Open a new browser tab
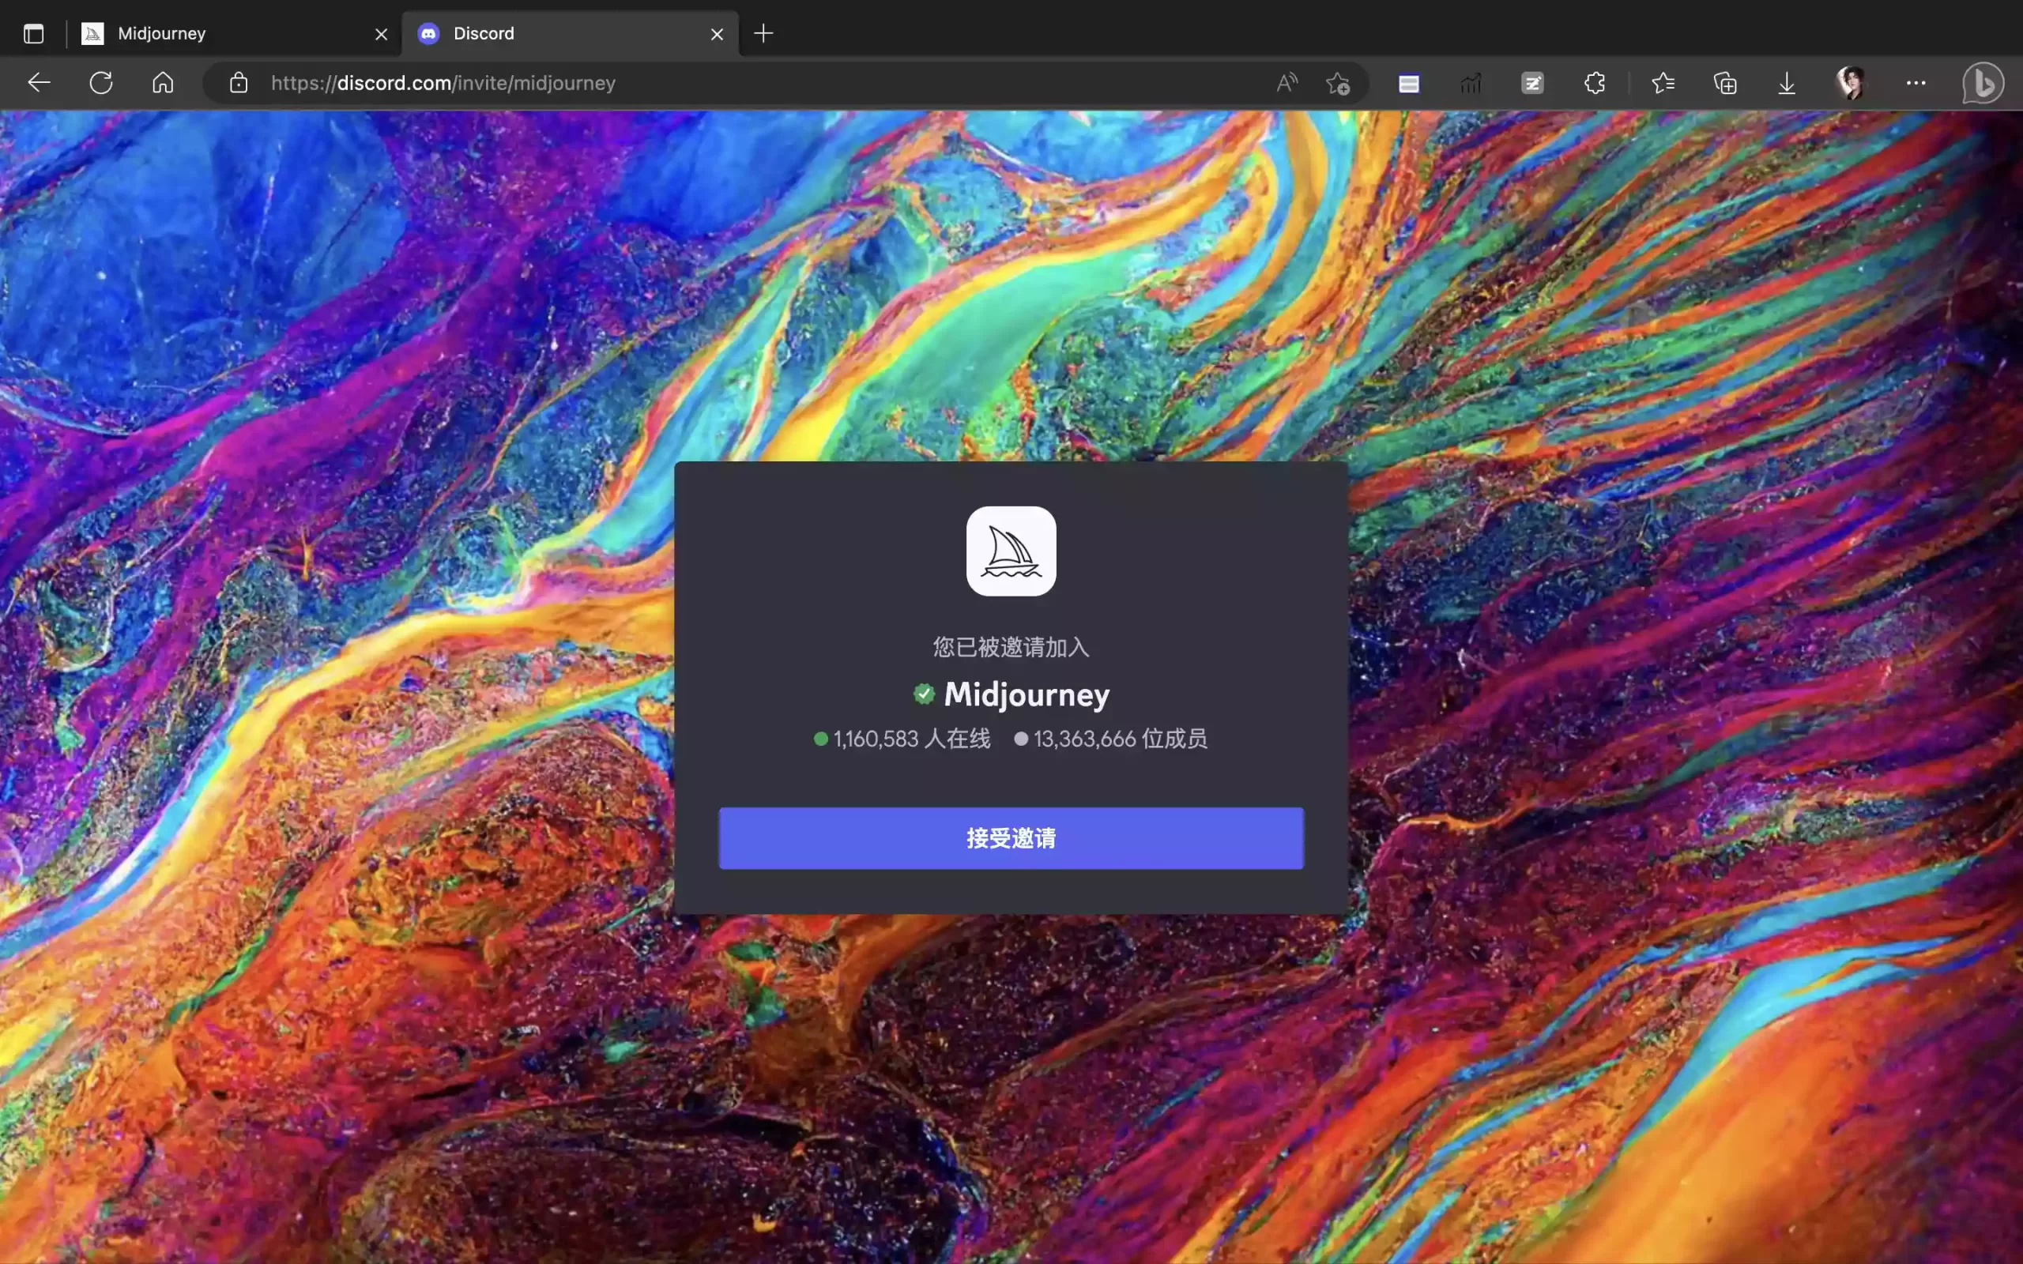This screenshot has height=1264, width=2023. click(x=763, y=33)
